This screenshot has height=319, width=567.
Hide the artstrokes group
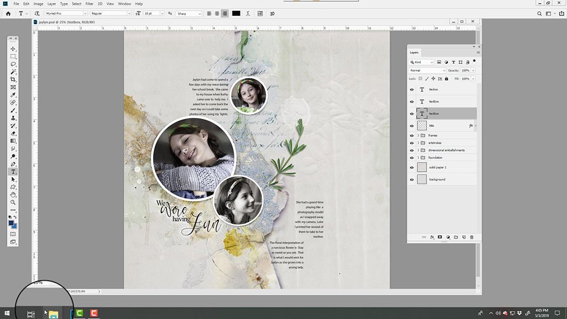click(x=412, y=143)
